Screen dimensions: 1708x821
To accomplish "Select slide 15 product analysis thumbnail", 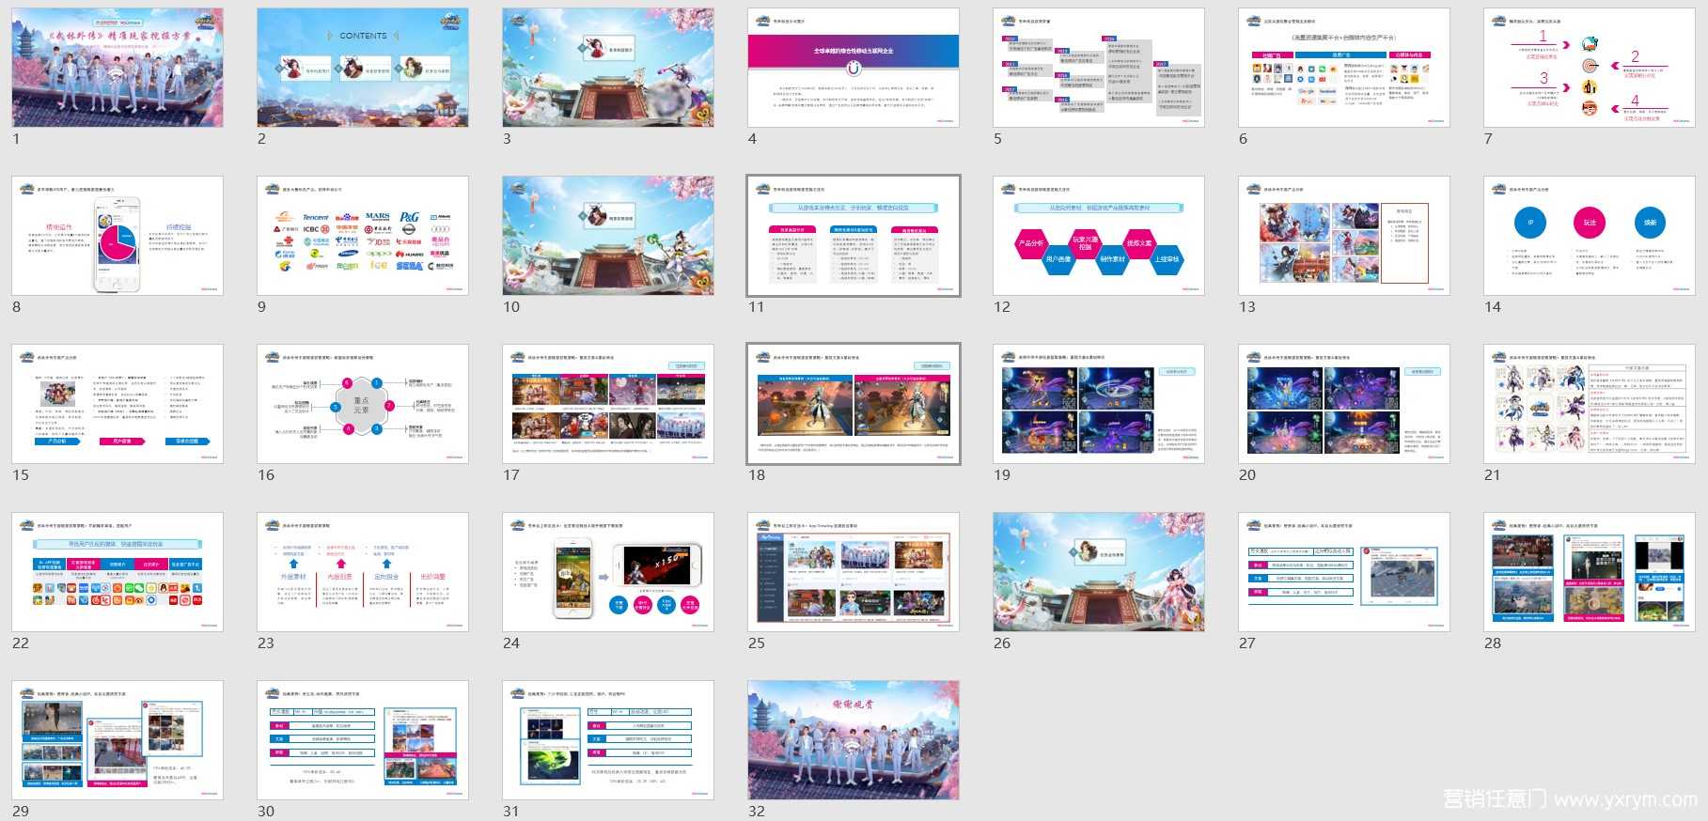I will coord(118,404).
